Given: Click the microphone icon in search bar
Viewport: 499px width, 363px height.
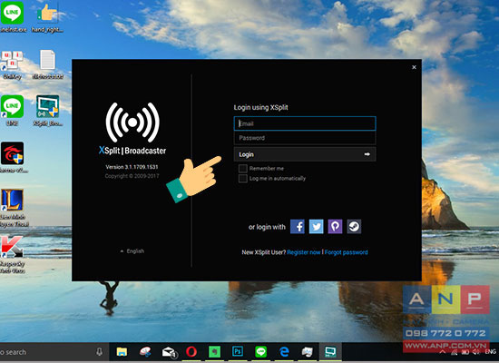Looking at the screenshot, I should click(x=99, y=352).
